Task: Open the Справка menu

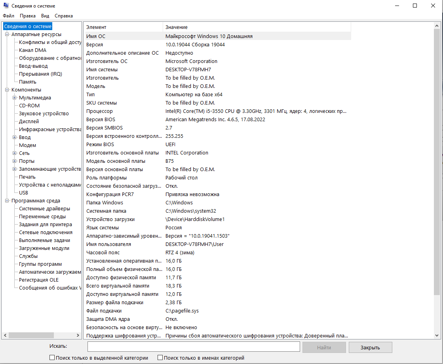Action: coord(64,16)
